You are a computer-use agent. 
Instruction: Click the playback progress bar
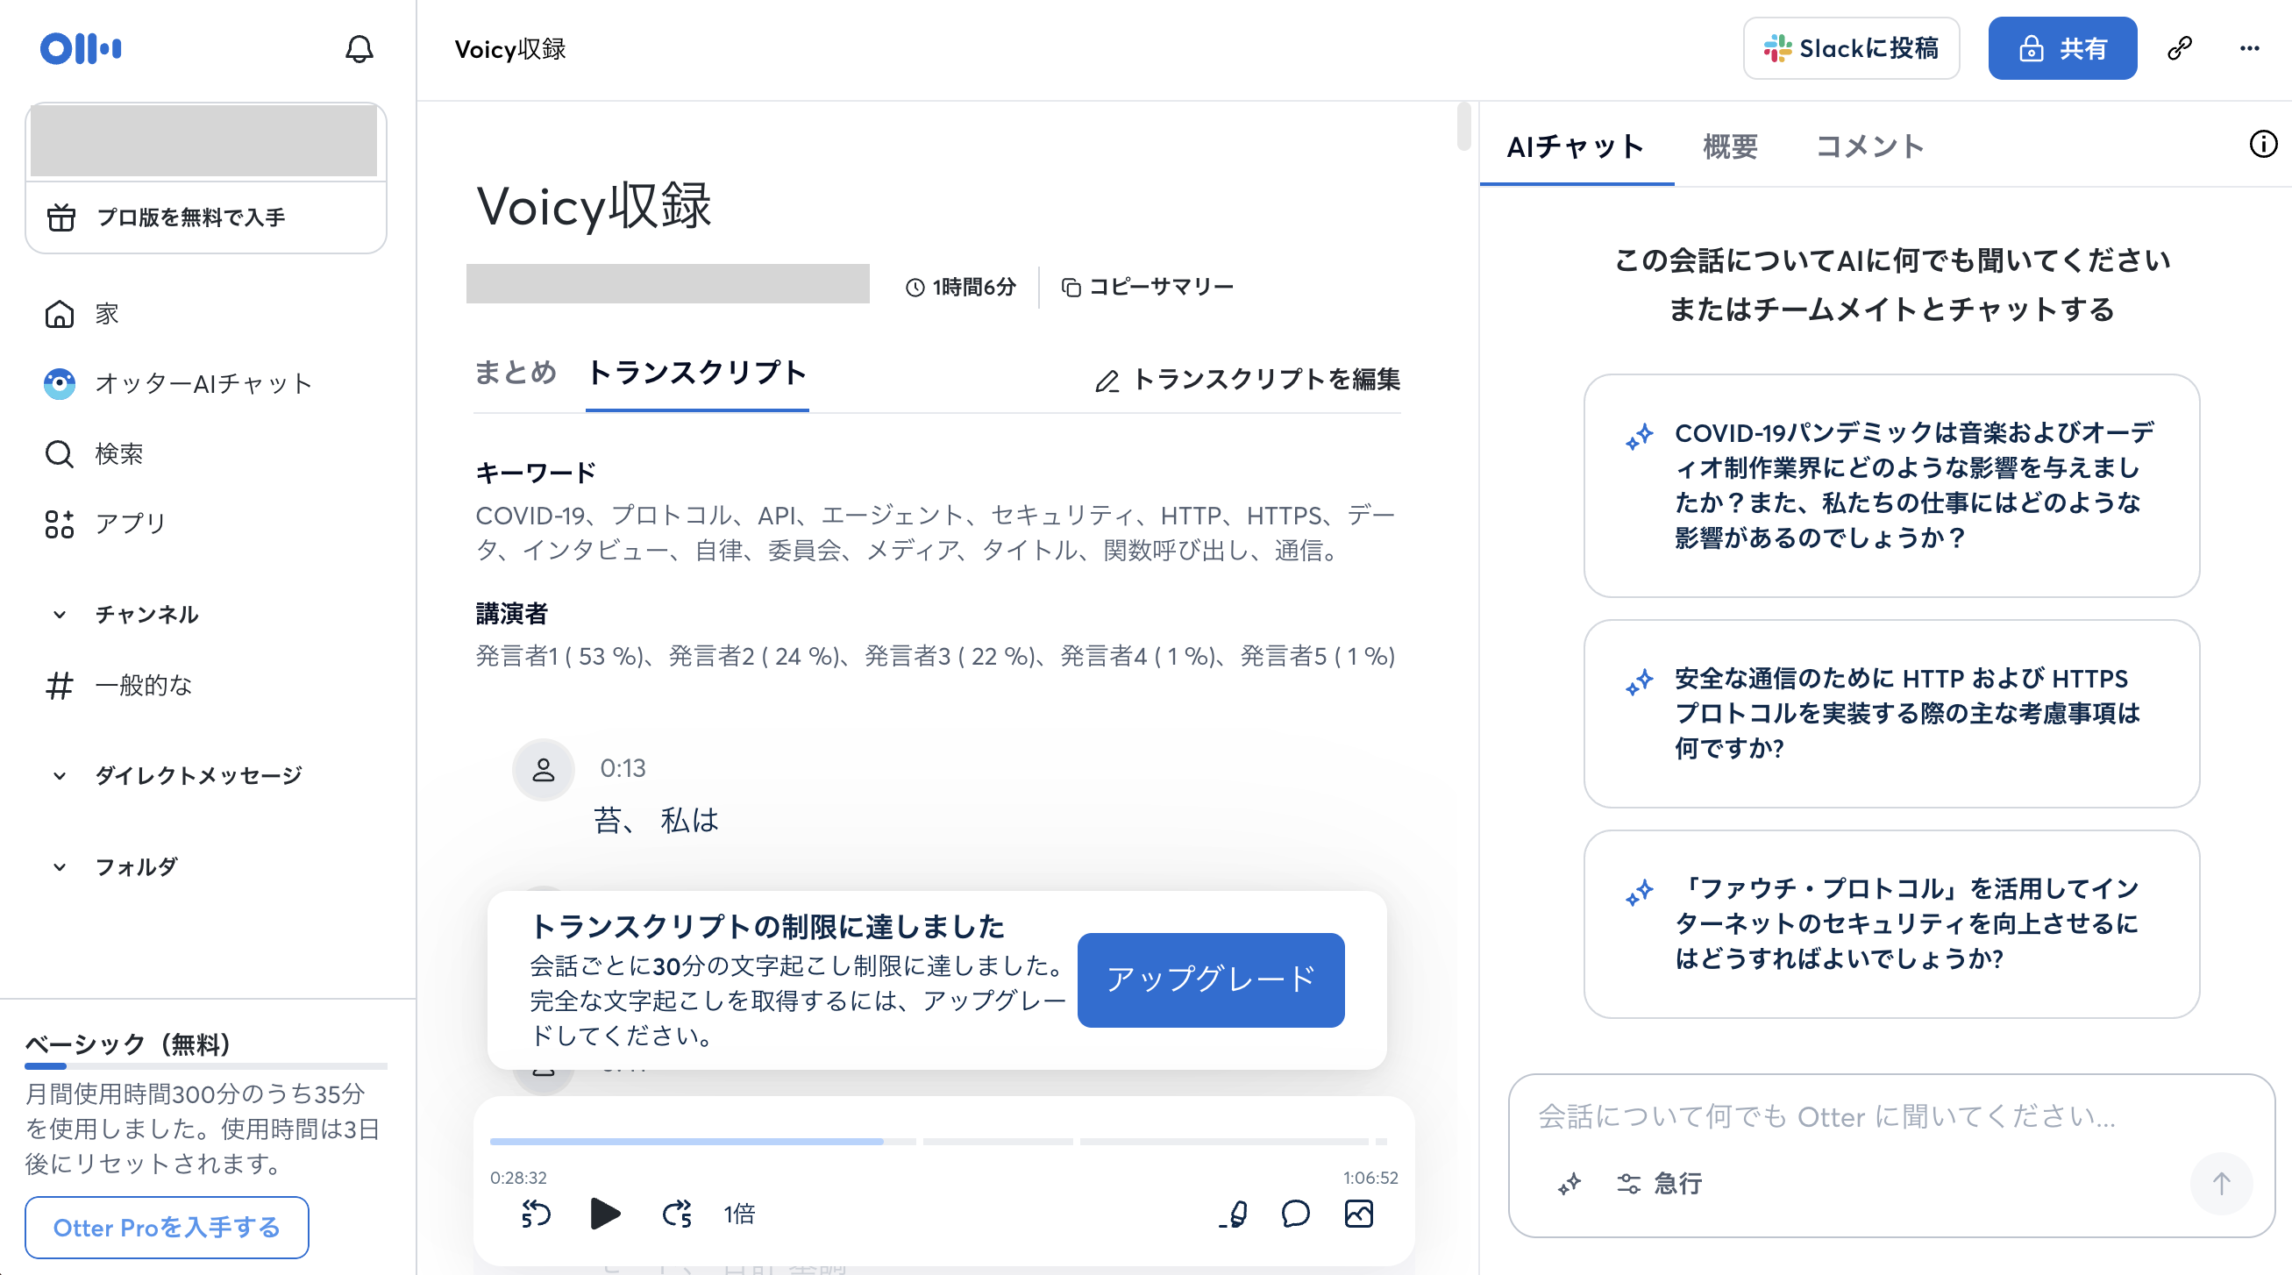pyautogui.click(x=946, y=1141)
